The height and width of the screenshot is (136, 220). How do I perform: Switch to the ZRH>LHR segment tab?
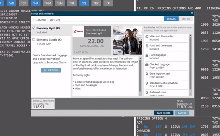55,20
